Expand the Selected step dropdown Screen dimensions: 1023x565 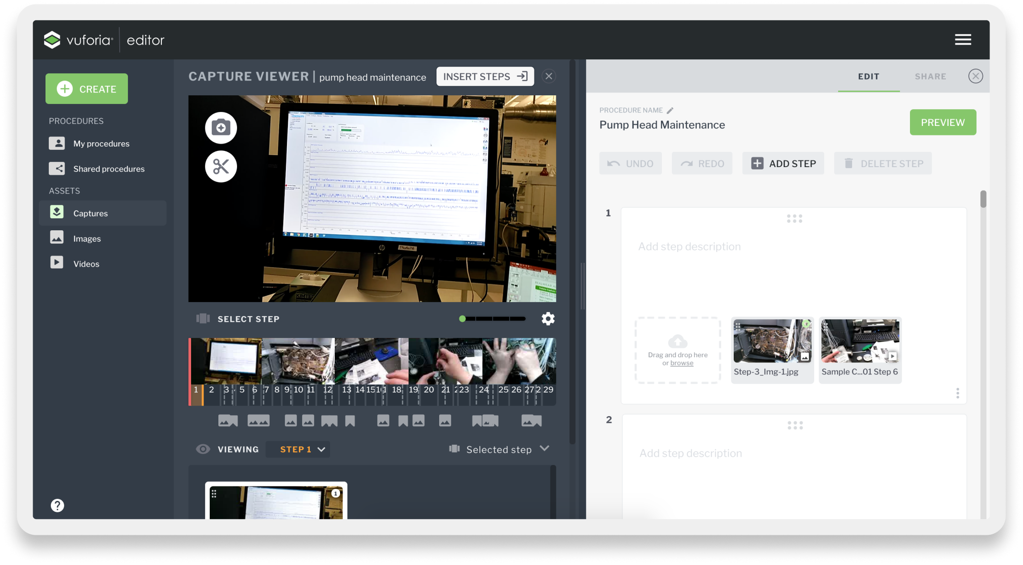544,449
